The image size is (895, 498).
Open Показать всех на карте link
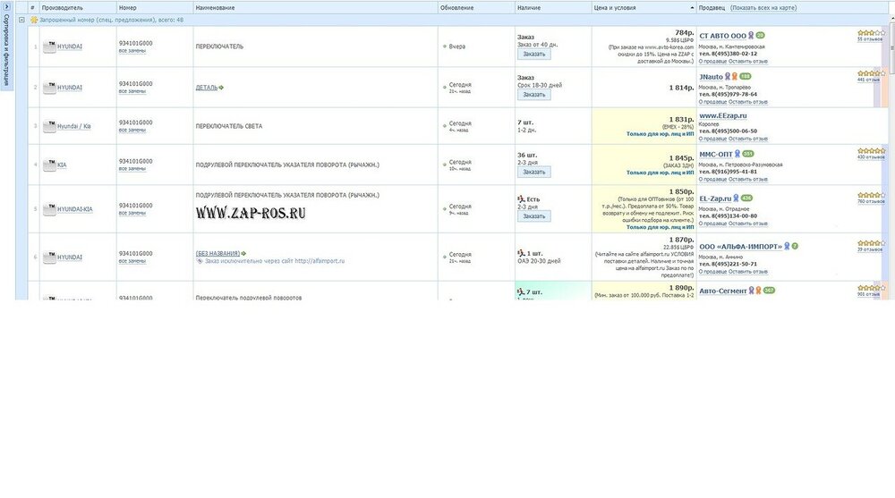(763, 8)
